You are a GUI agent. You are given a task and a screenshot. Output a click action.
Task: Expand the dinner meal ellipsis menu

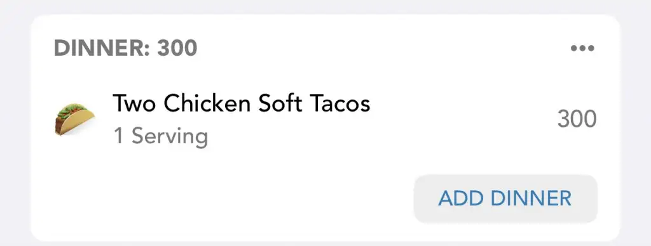coord(582,48)
